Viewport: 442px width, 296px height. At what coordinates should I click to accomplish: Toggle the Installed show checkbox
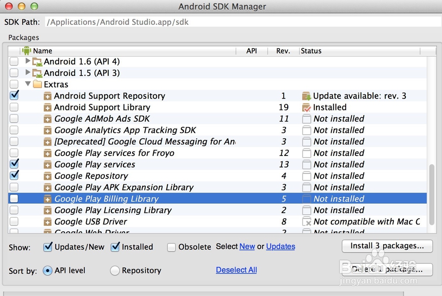[115, 247]
